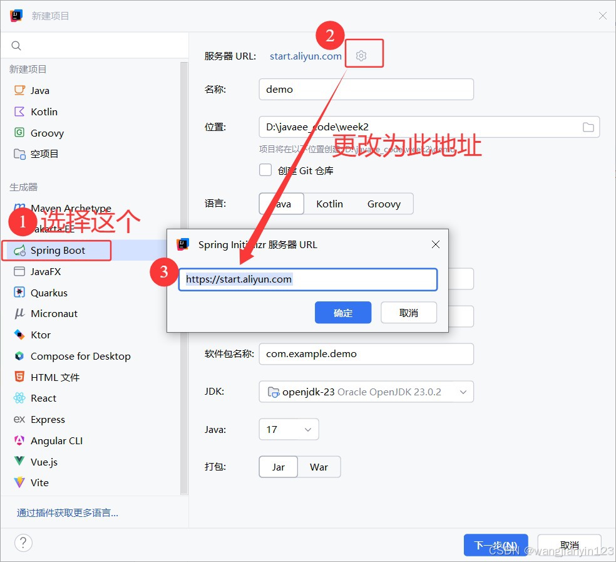Click the left sidebar search field
This screenshot has height=562, width=616.
click(x=95, y=46)
